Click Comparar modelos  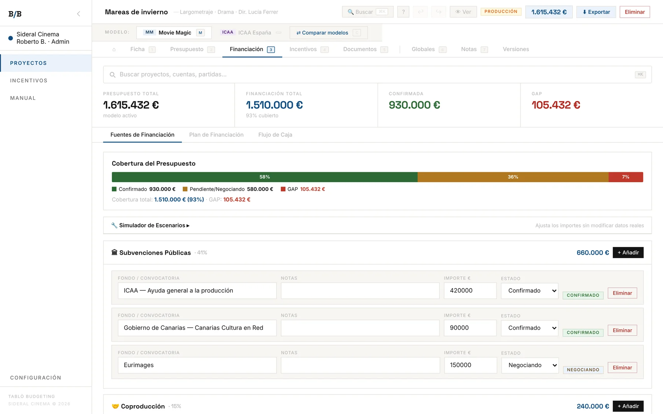click(x=328, y=32)
